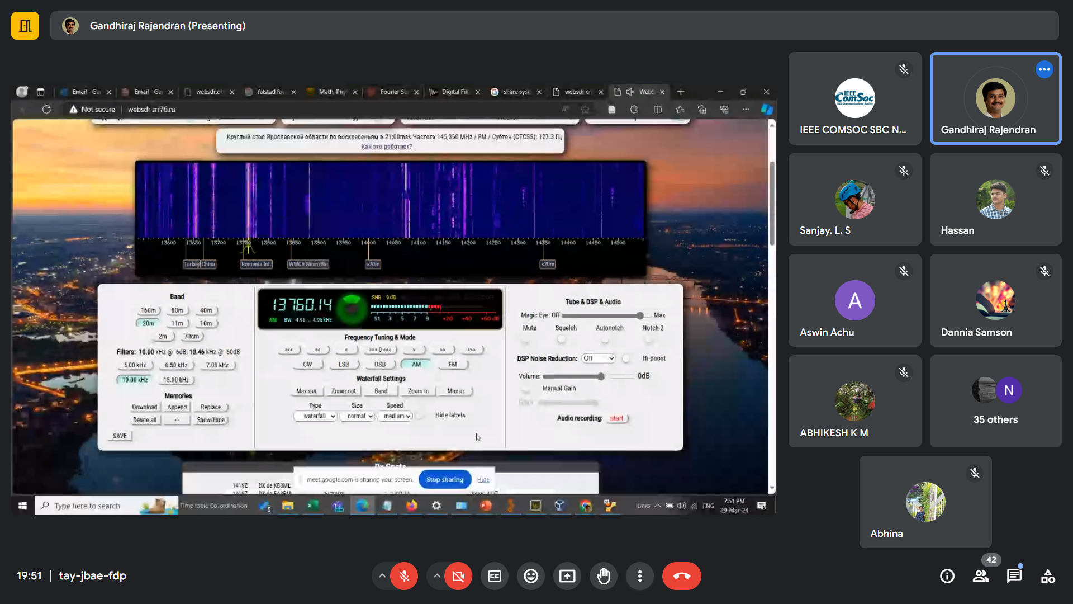
Task: Expand video settings chevron beside camera
Action: click(x=437, y=576)
